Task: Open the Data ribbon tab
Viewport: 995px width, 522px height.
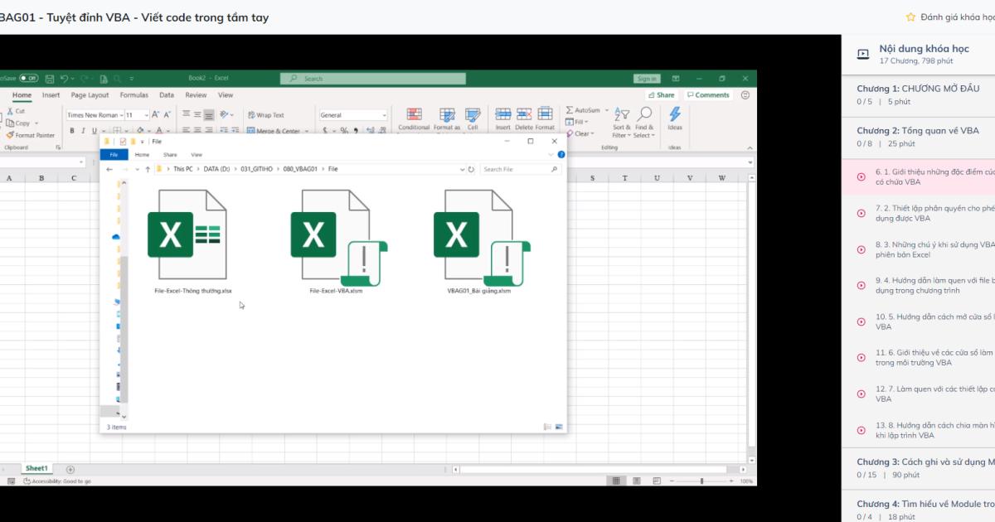Action: click(167, 95)
